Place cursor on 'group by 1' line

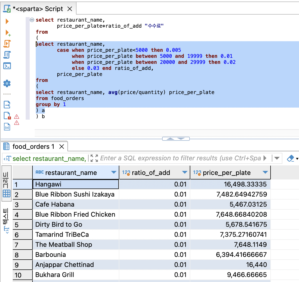coord(51,104)
